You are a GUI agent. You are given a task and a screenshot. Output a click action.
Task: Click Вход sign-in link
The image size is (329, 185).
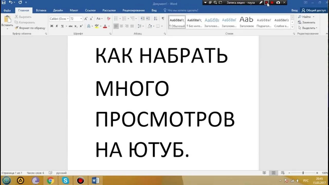295,10
